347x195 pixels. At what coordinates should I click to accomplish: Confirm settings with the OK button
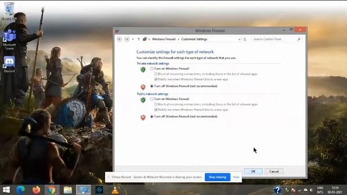(253, 171)
